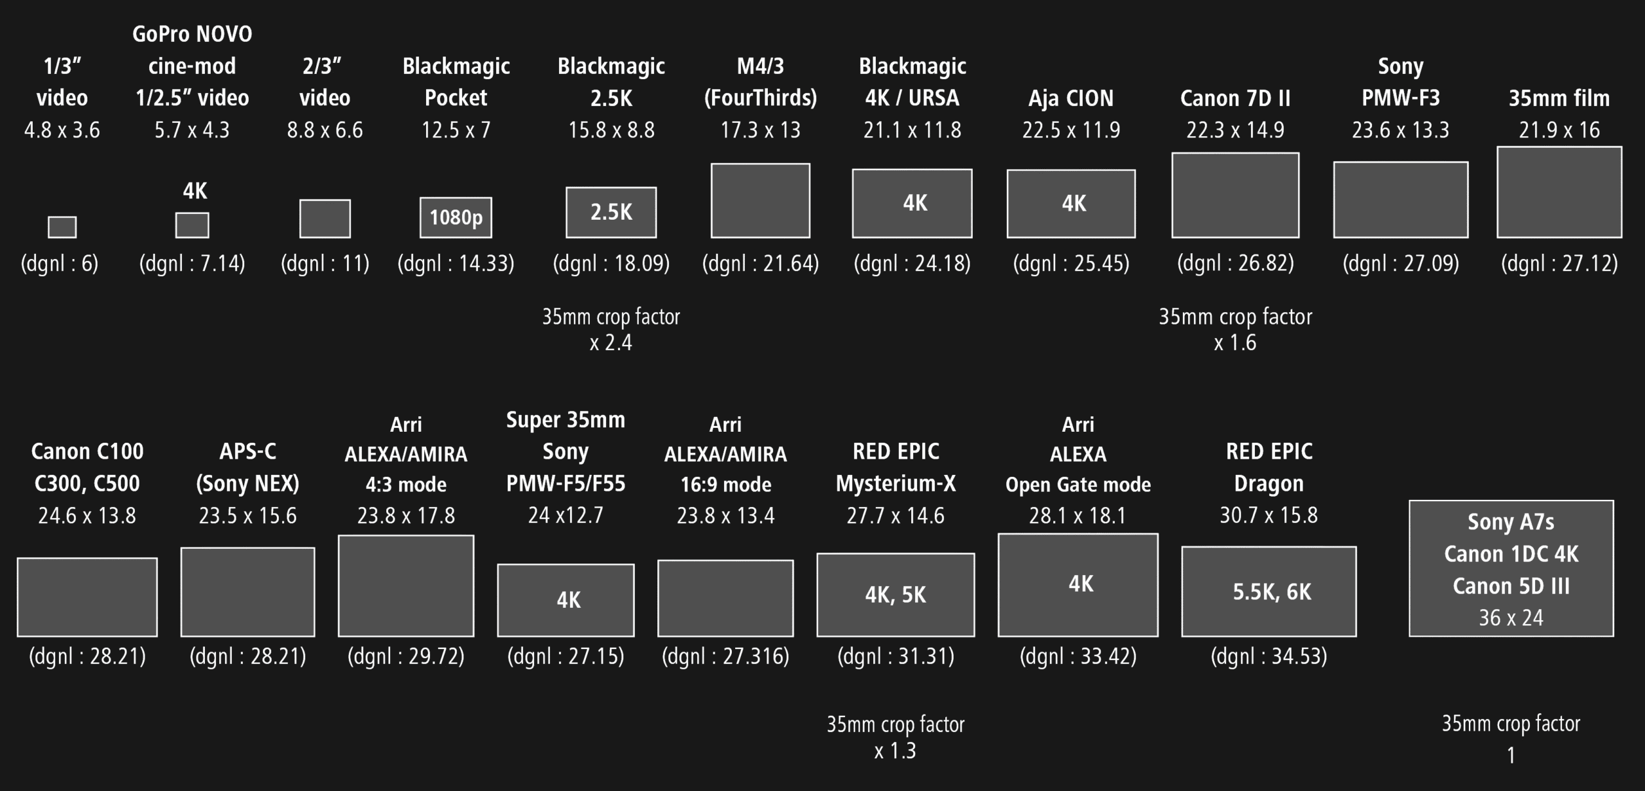Click the 2/3" video sensor rectangle
This screenshot has width=1645, height=791.
pyautogui.click(x=325, y=218)
